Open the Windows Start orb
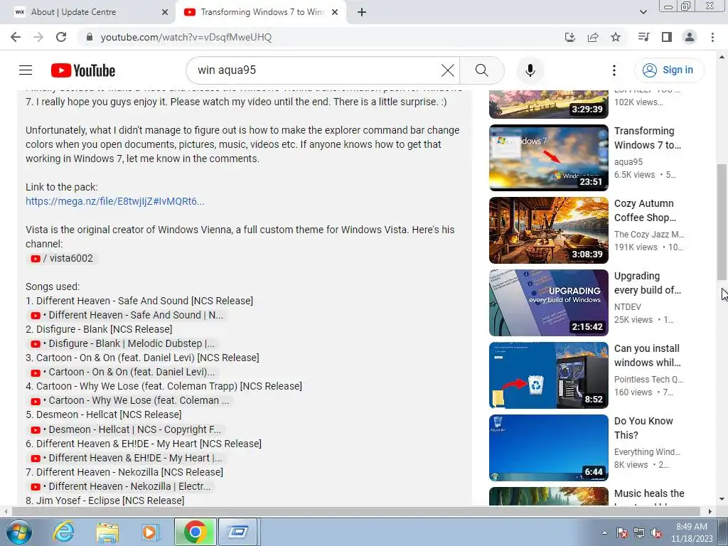The height and width of the screenshot is (546, 728). point(18,532)
